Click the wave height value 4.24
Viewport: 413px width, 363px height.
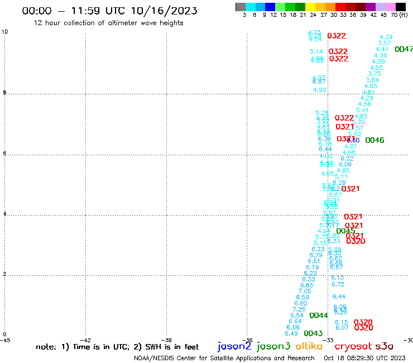(x=386, y=37)
